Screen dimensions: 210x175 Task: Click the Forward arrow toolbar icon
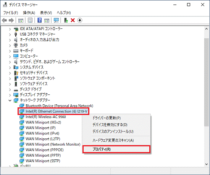pos(11,20)
